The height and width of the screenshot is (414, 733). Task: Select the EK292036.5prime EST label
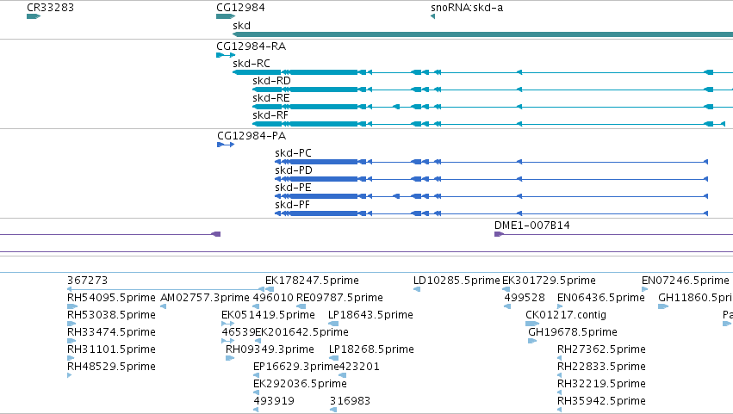[x=300, y=384]
